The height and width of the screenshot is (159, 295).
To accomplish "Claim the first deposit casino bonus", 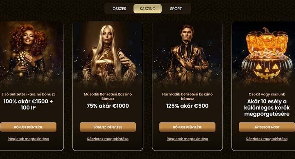I will (28, 127).
